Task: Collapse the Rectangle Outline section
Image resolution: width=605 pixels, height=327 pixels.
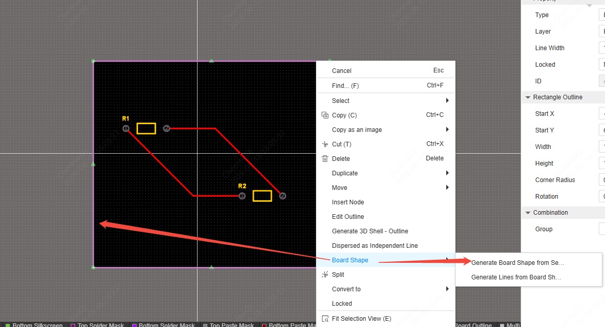Action: coord(528,97)
